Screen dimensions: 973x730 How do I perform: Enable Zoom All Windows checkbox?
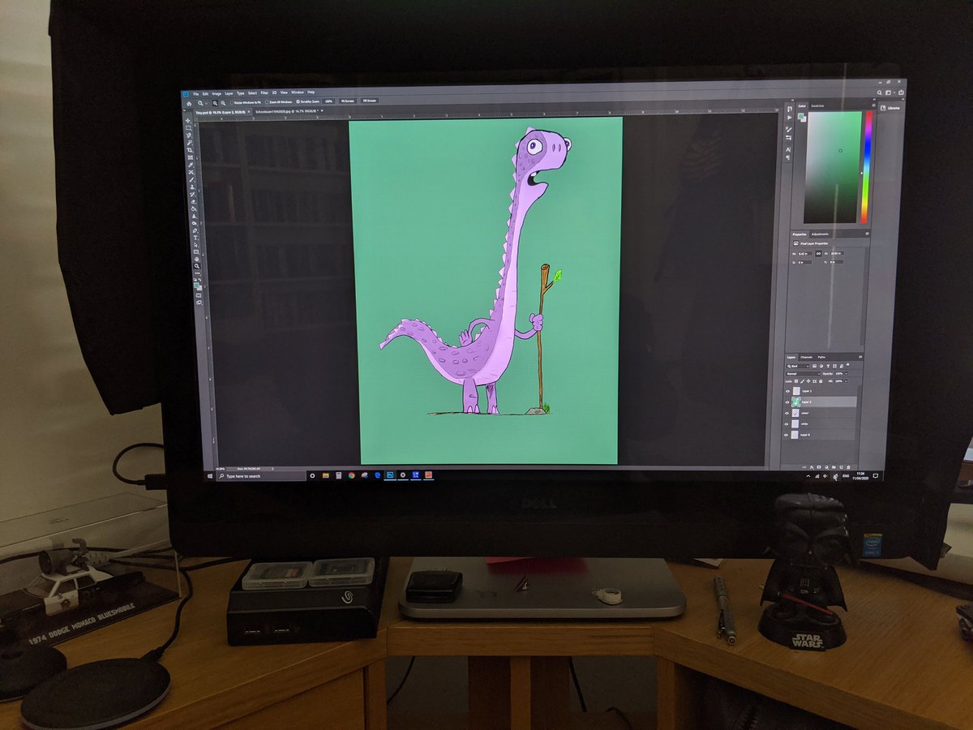[x=267, y=102]
